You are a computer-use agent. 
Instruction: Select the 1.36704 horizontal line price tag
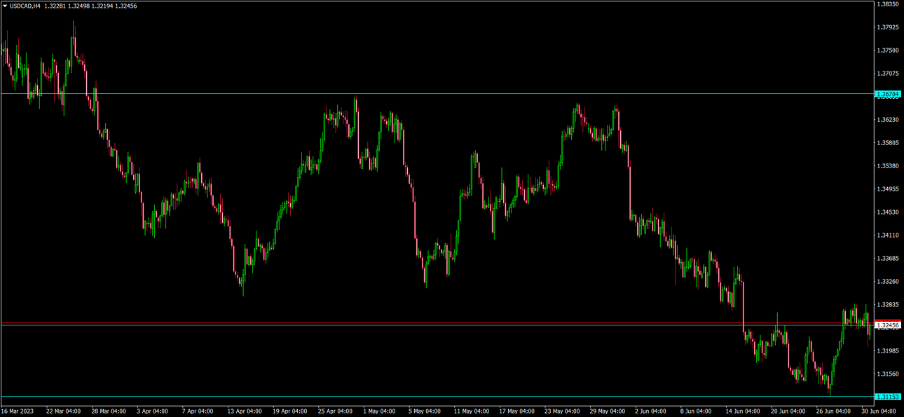888,94
